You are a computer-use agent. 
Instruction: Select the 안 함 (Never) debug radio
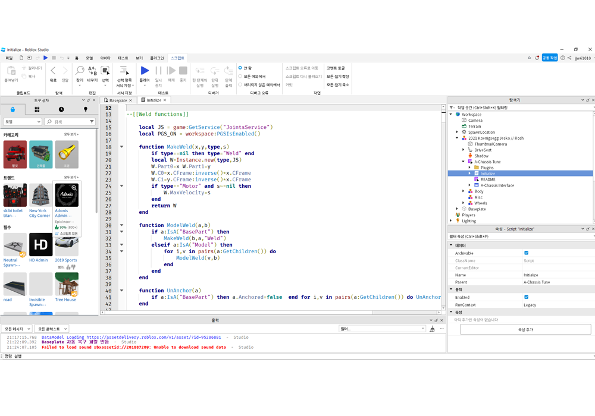pos(240,68)
